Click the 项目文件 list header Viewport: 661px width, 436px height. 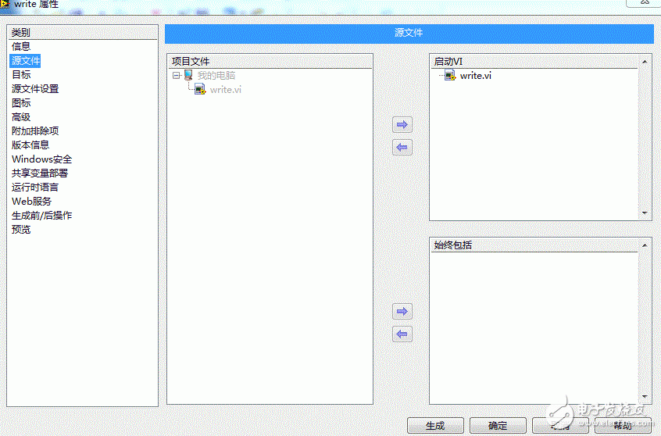click(x=270, y=62)
